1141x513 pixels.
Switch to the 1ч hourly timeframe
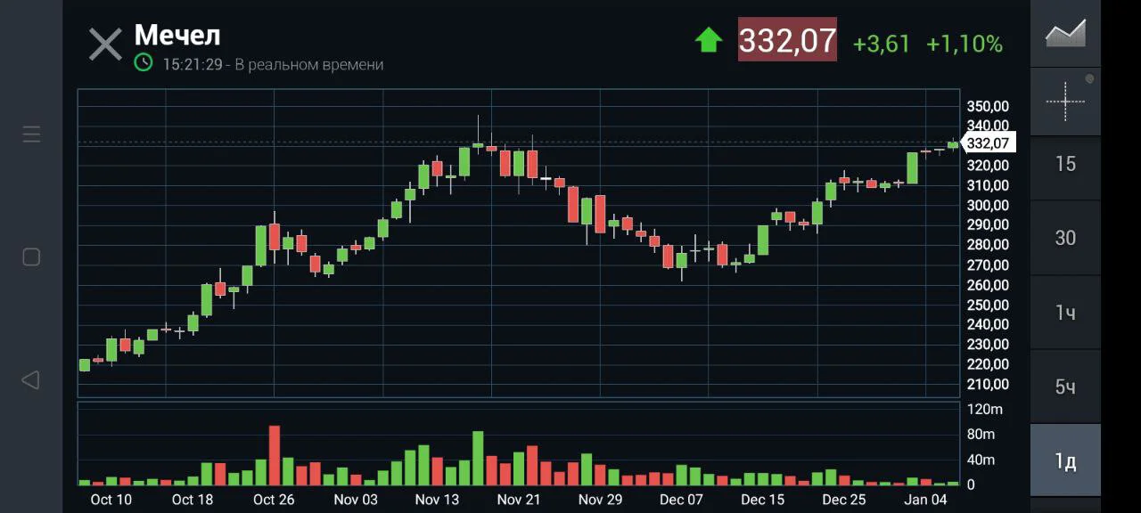[x=1065, y=313]
